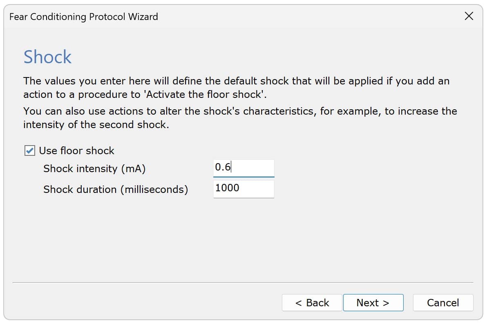
Task: Uncheck the Use floor shock checkbox
Action: tap(29, 151)
